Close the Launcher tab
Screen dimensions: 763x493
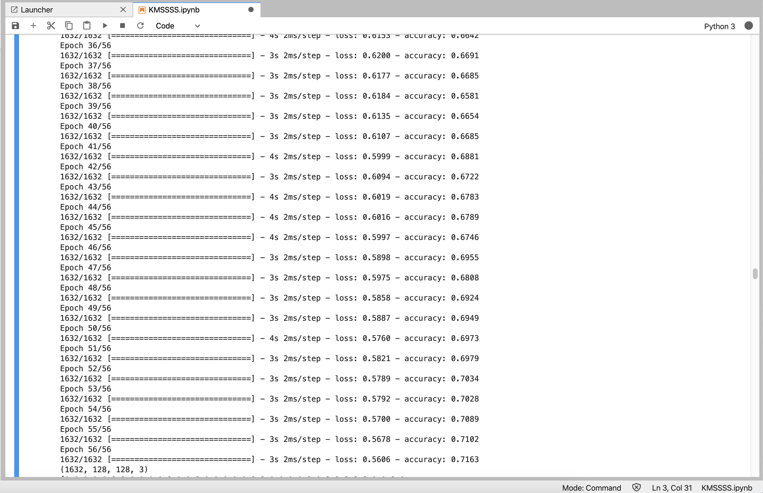click(x=123, y=10)
